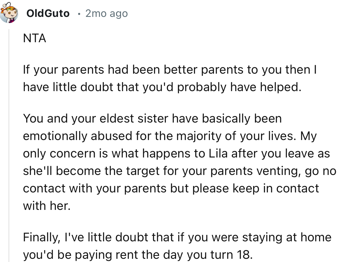This screenshot has height=262, width=337.
Task: Click the dot separator after OldGuto
Action: tap(79, 13)
